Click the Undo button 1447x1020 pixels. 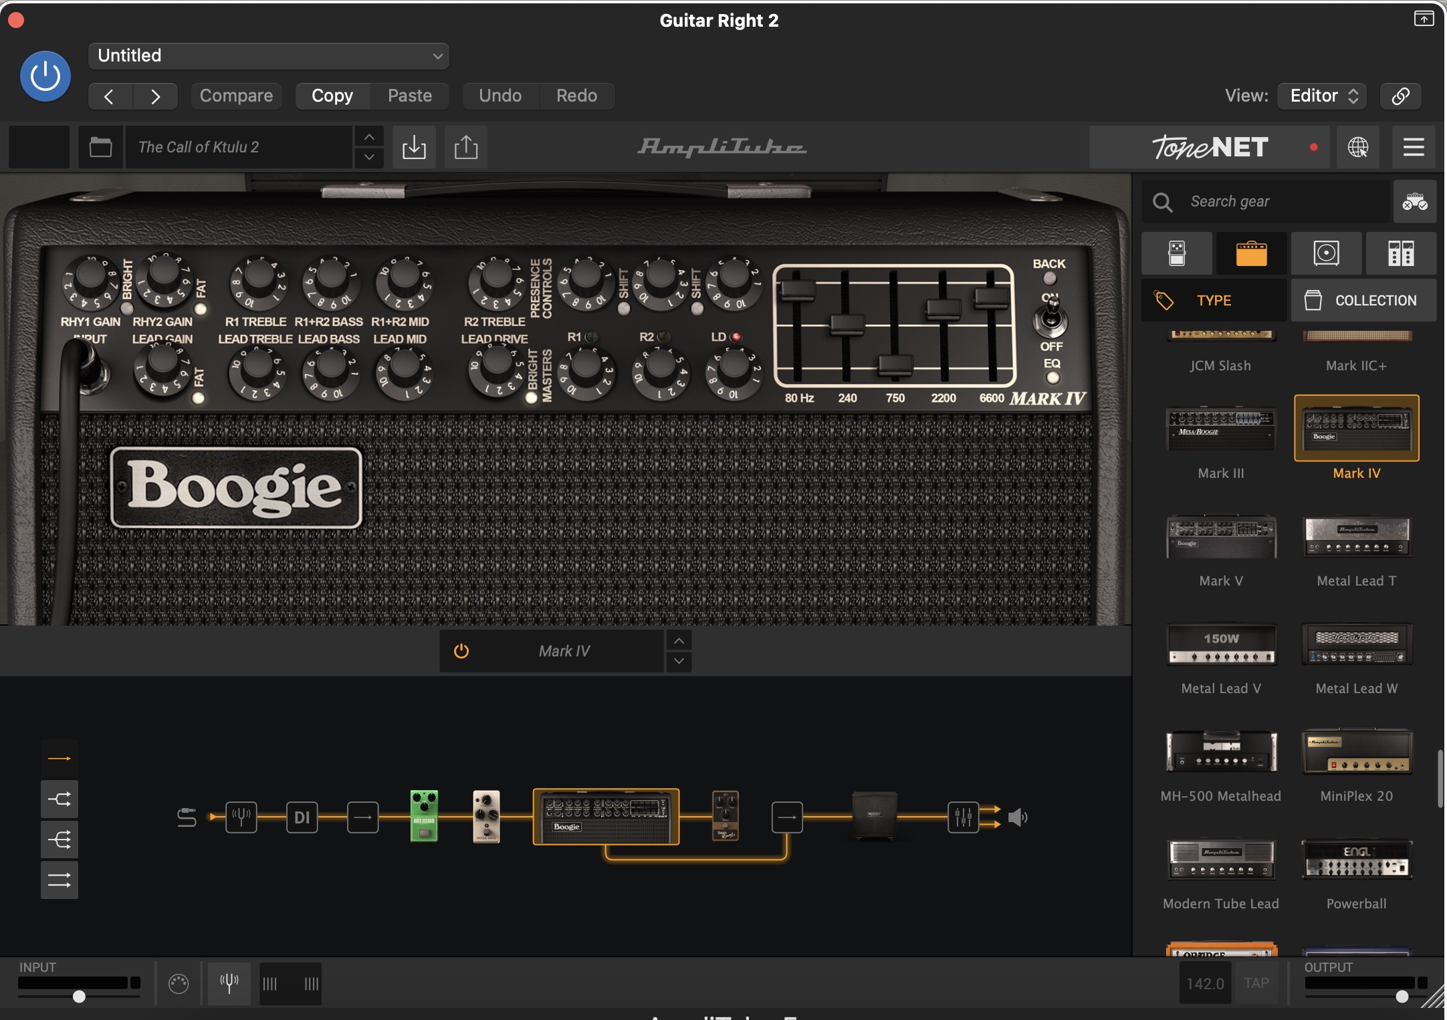[500, 96]
